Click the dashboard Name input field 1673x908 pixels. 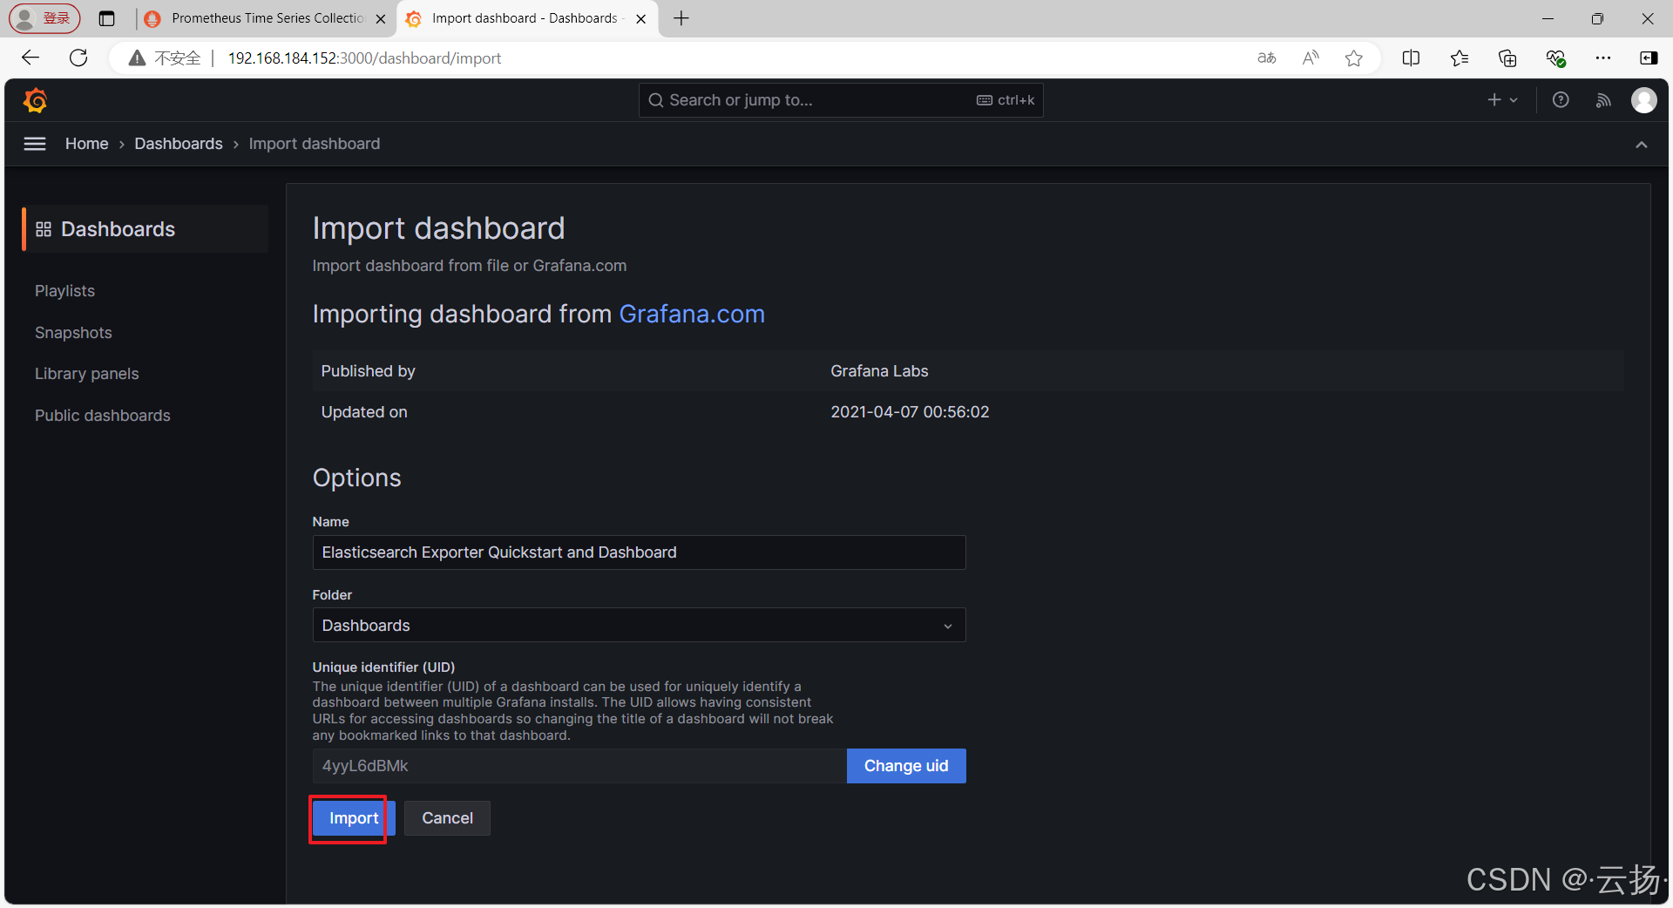(639, 552)
